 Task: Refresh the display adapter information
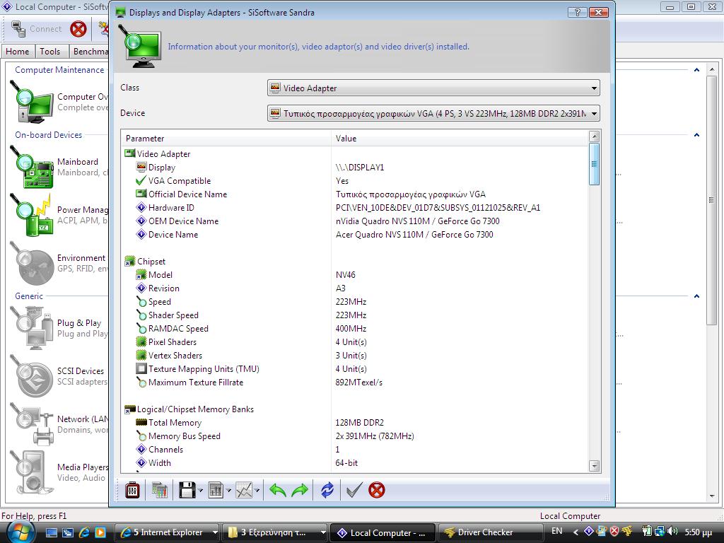coord(327,490)
